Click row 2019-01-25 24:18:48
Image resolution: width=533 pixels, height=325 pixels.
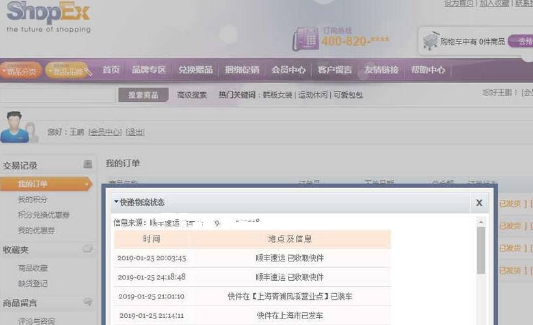tap(252, 277)
